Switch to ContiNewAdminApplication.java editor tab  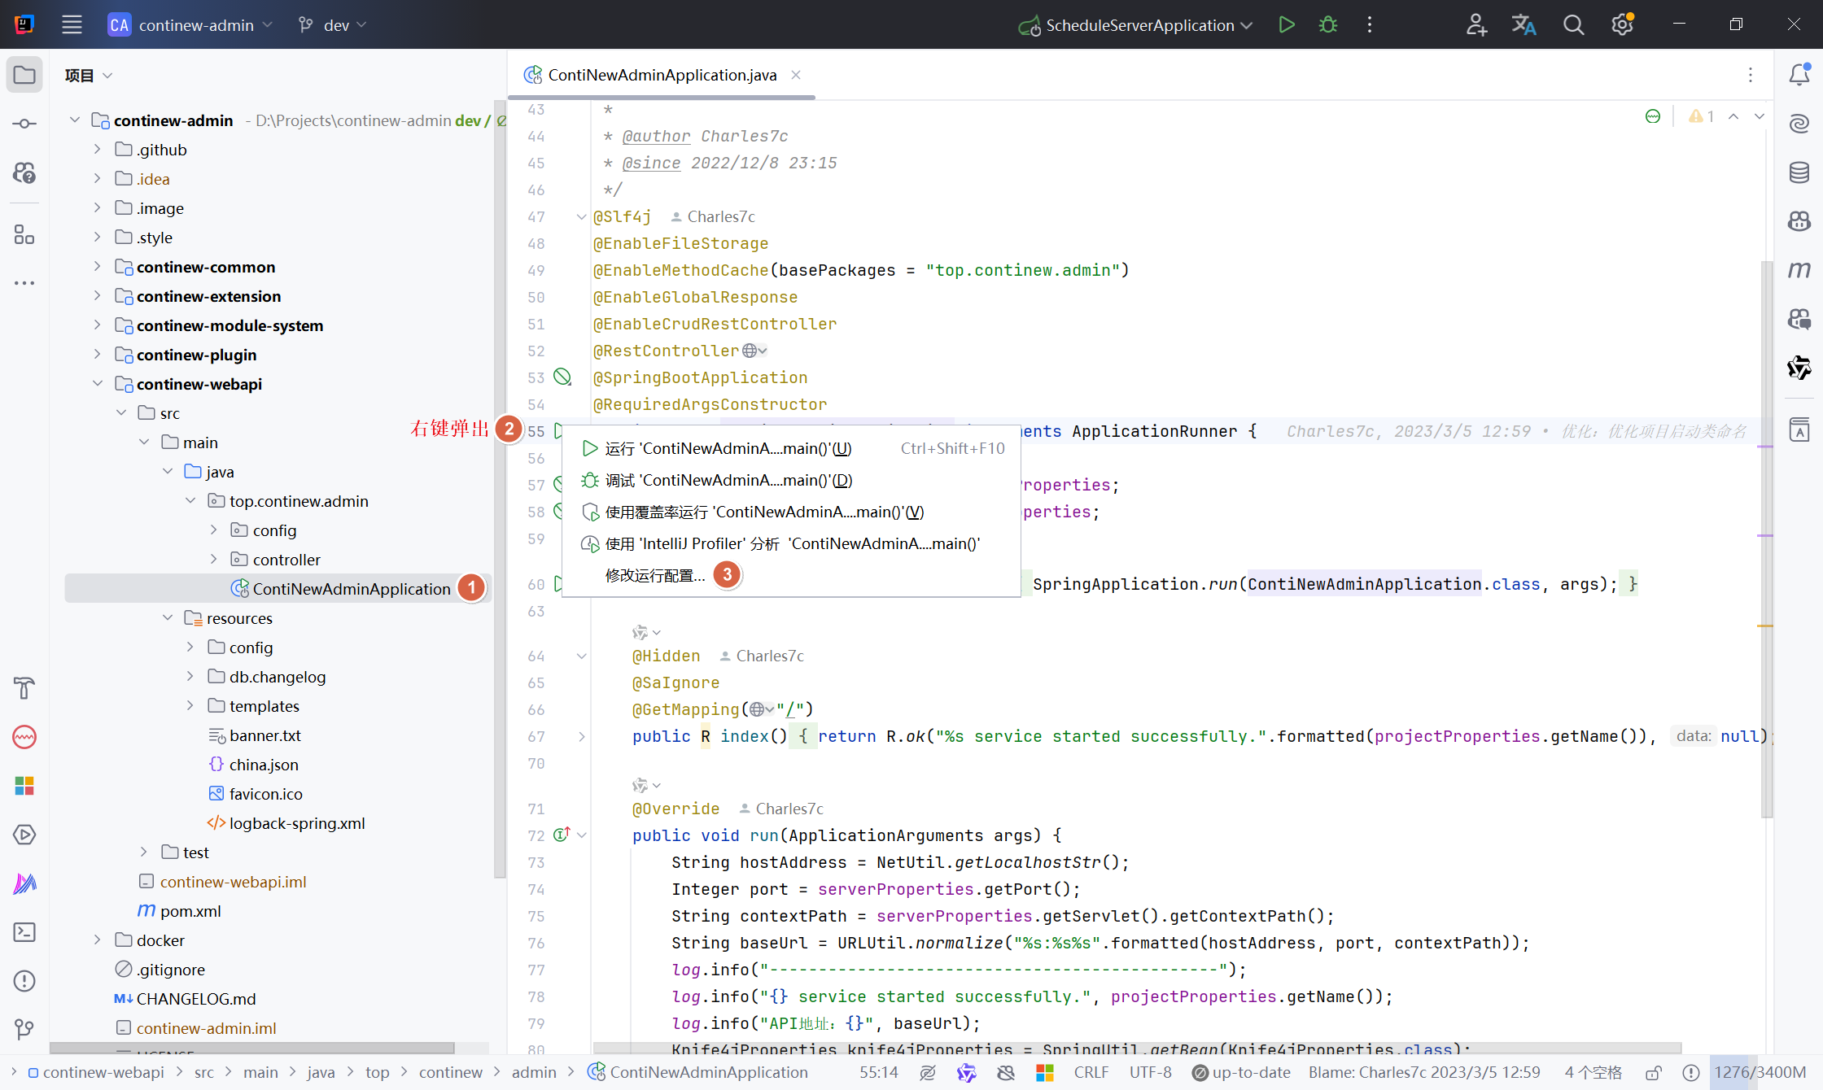click(662, 75)
